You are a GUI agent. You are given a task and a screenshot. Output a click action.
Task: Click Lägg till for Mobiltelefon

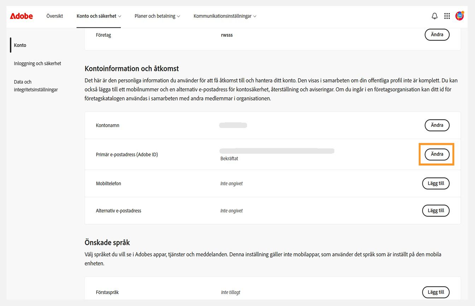[436, 183]
